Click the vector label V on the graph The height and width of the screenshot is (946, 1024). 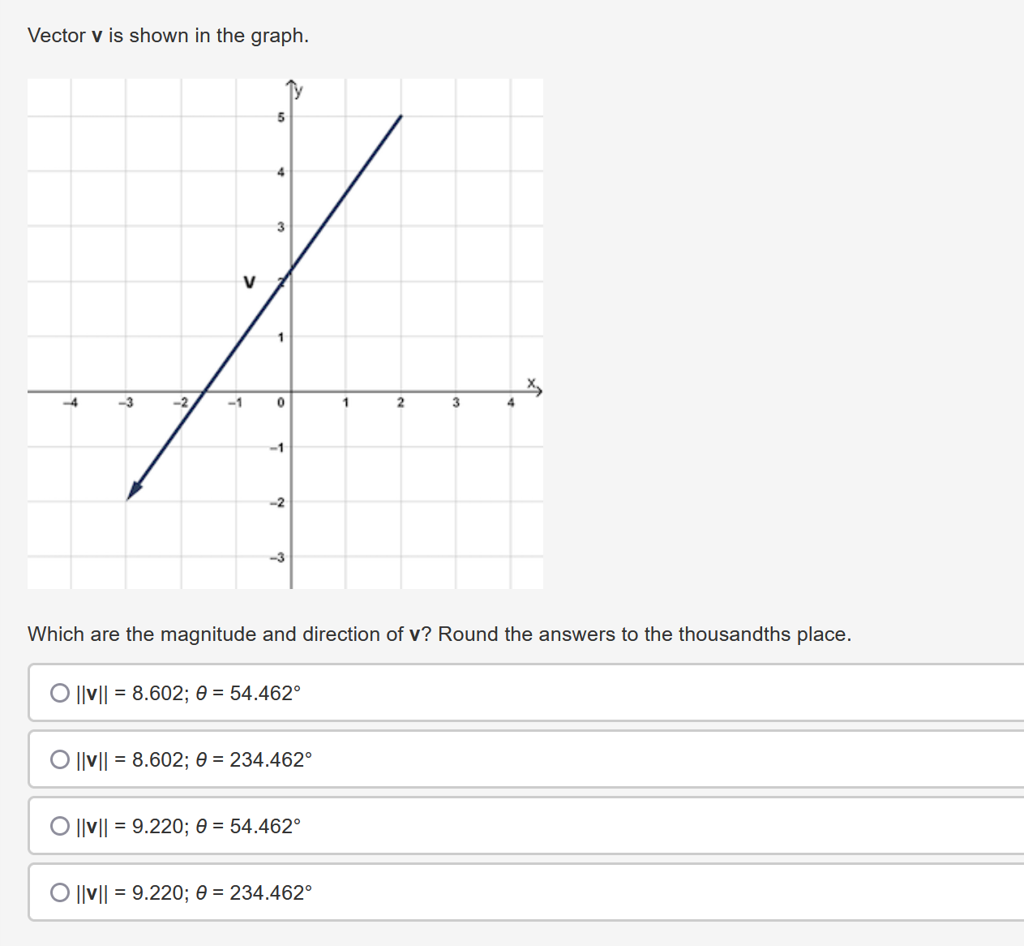tap(248, 282)
